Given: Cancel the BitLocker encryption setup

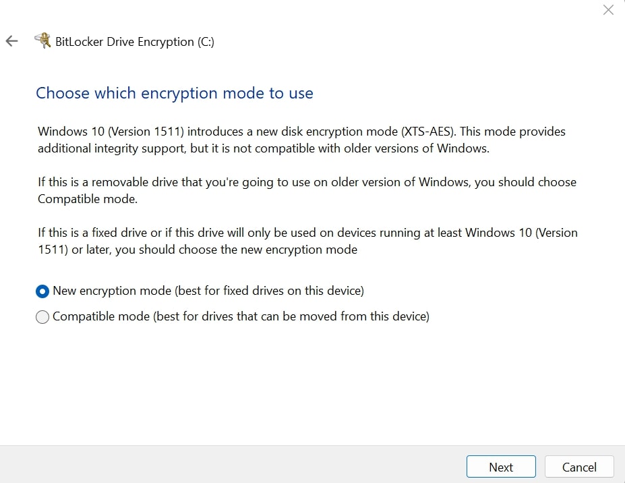Looking at the screenshot, I should point(579,467).
